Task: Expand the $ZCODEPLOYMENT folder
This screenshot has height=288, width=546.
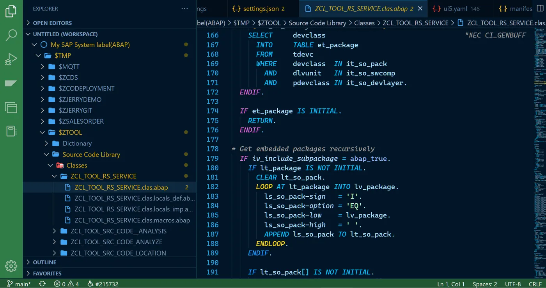Action: [x=43, y=89]
